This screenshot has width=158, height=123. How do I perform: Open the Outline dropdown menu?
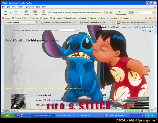pos(83,18)
